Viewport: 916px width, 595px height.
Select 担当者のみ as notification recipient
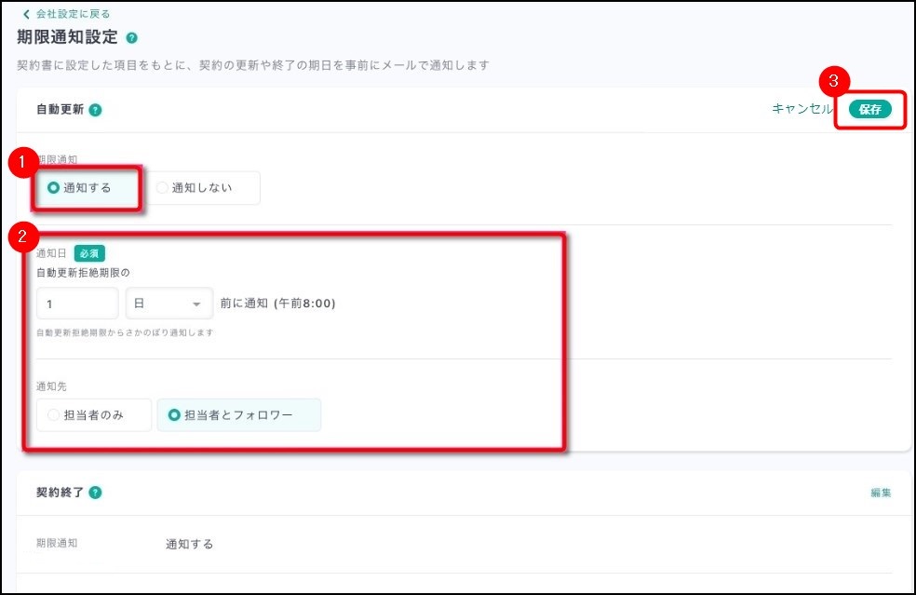93,415
